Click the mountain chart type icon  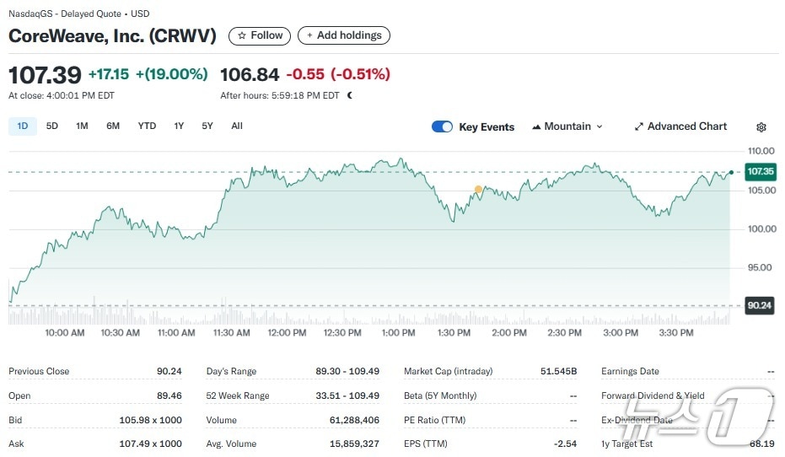click(536, 126)
